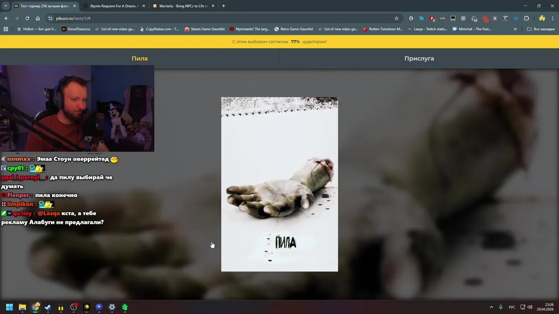Open the КиноПоиск.ru bookmark
This screenshot has width=559, height=314.
pos(76,29)
